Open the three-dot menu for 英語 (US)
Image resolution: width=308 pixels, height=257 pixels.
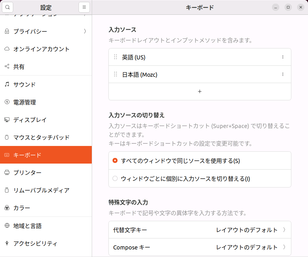(283, 57)
